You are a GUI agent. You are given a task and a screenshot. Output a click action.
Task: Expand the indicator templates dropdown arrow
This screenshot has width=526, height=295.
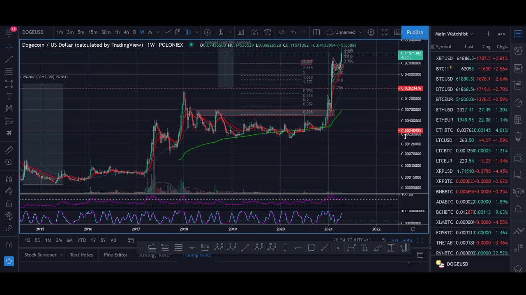231,32
